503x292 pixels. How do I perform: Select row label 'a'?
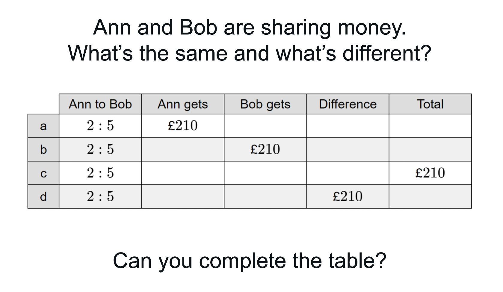click(x=43, y=126)
